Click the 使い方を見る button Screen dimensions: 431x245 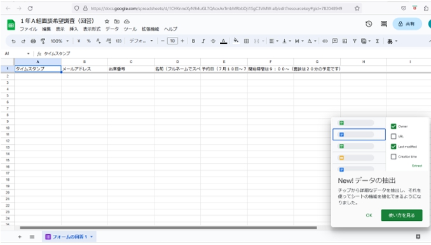[402, 215]
